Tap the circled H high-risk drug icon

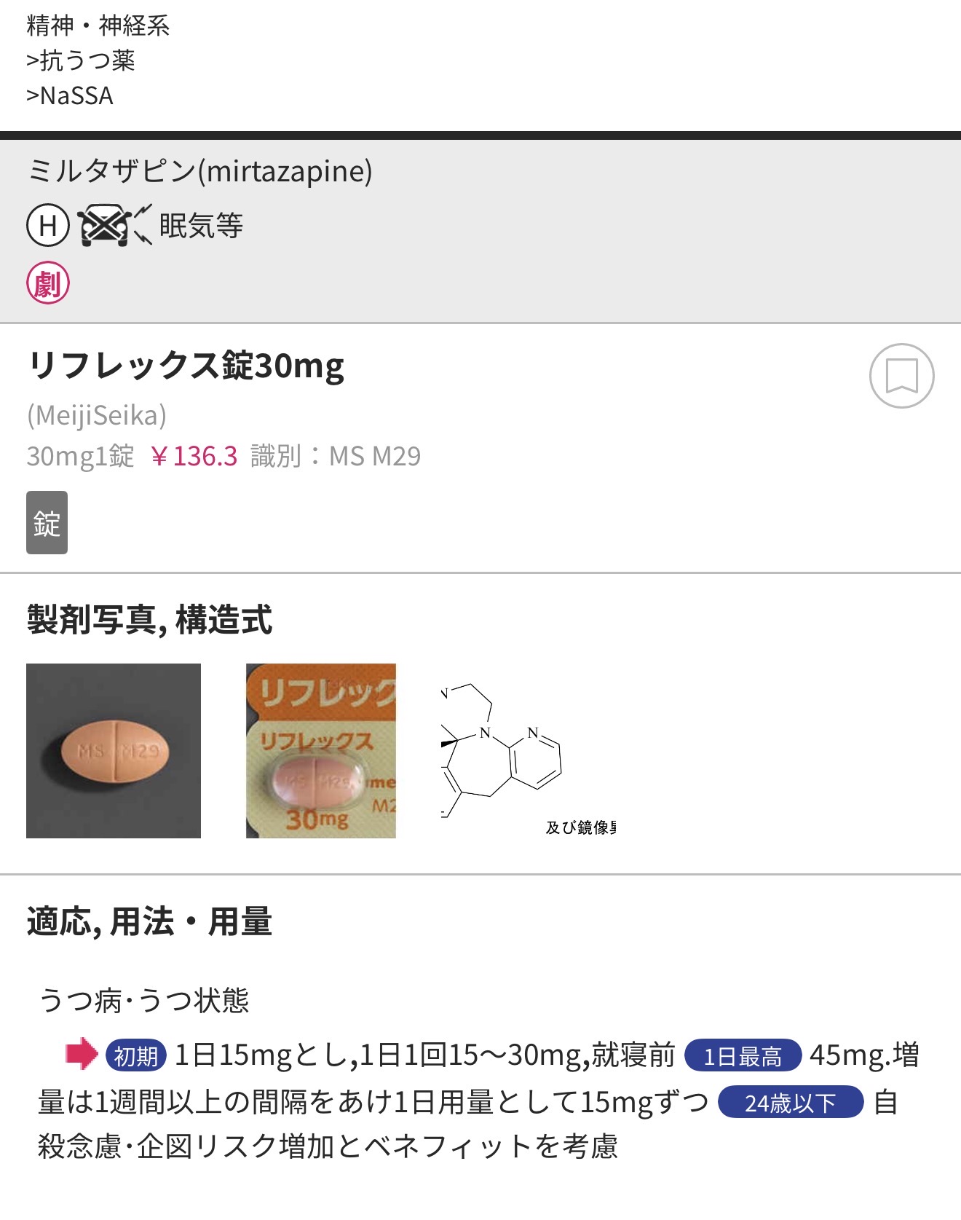click(x=48, y=225)
